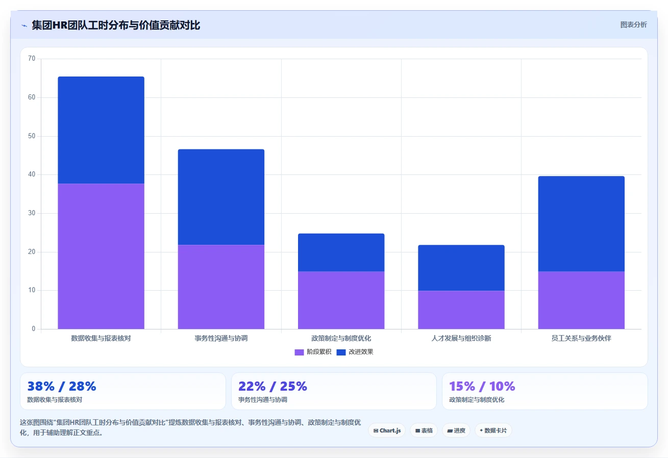668x458 pixels.
Task: Click the purple segment of the 政策制定与制度优化 bar
Action: [x=341, y=300]
